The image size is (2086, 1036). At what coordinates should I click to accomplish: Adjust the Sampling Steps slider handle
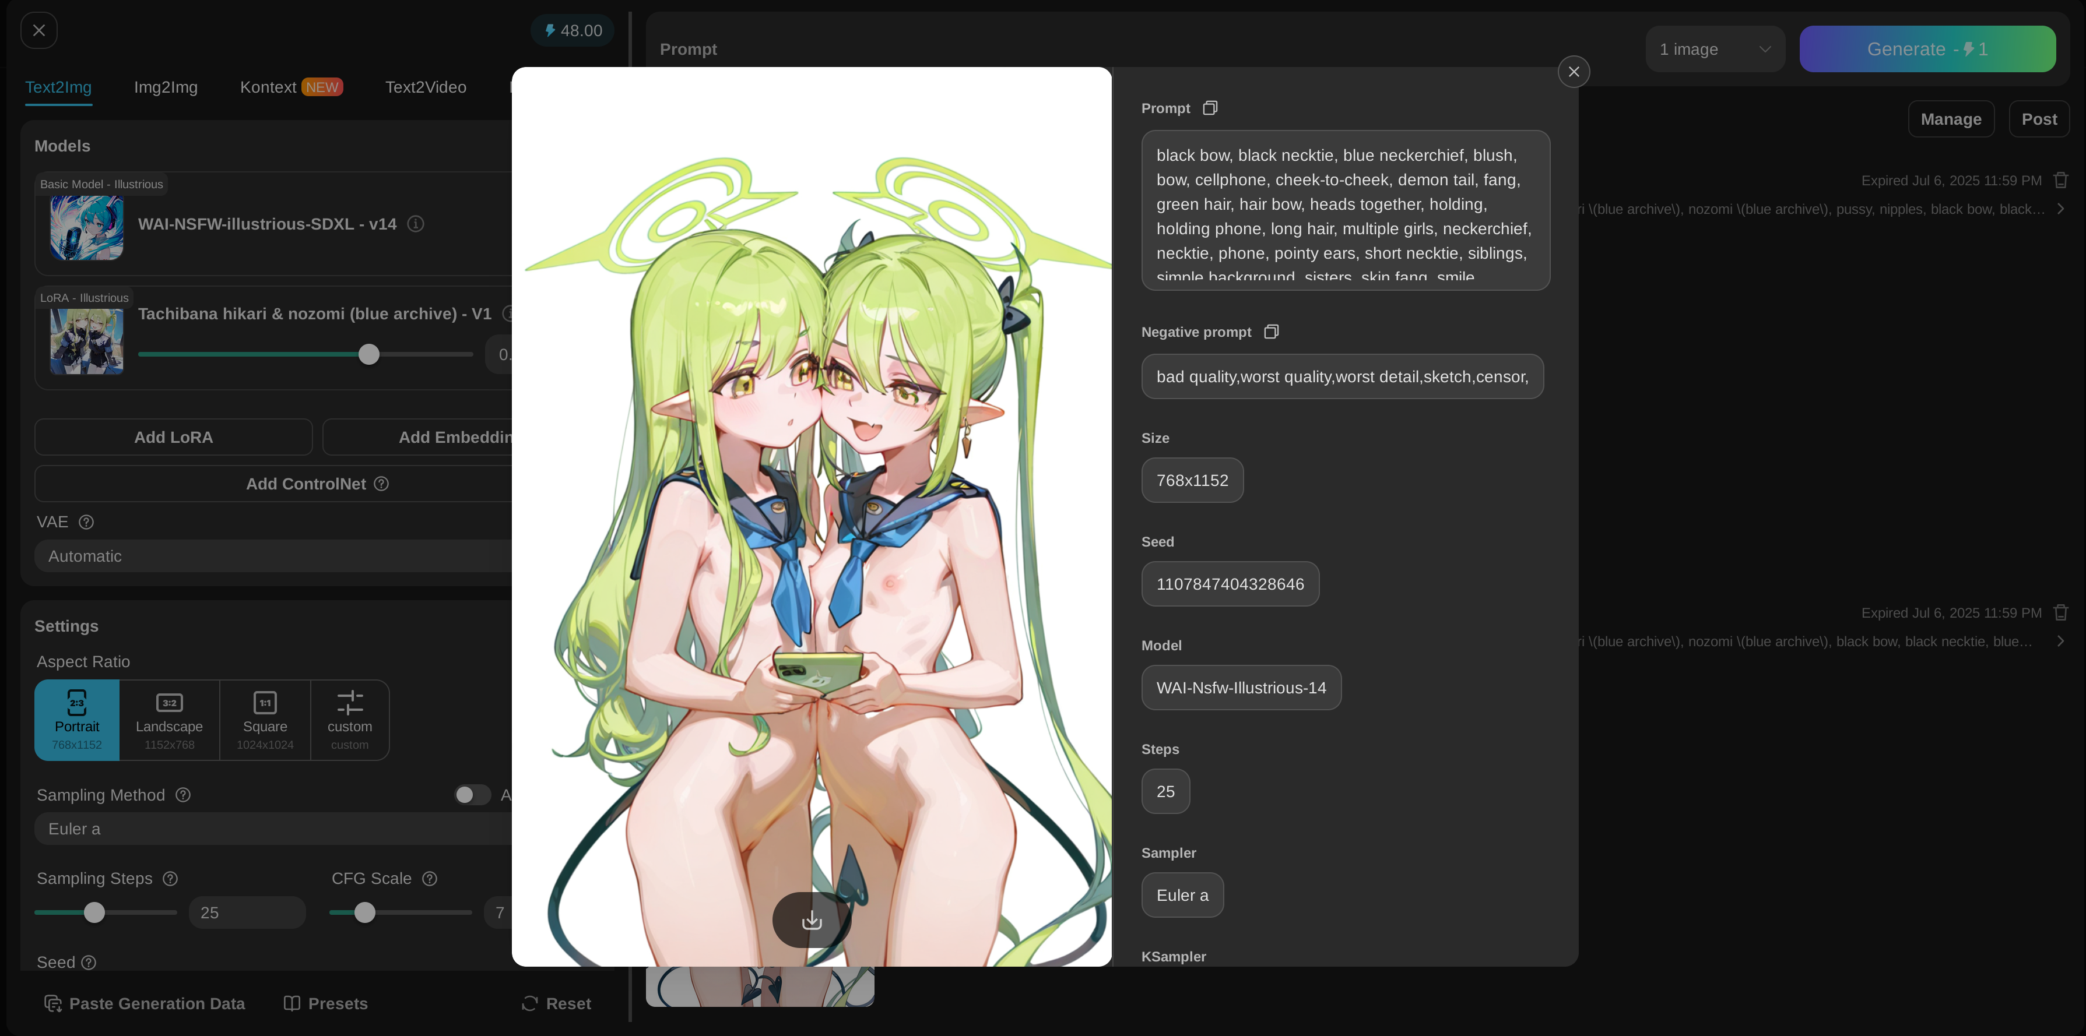click(95, 913)
